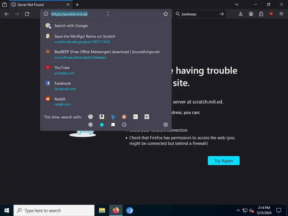Choose the Facebook suggestion
This screenshot has width=288, height=216.
tap(106, 86)
